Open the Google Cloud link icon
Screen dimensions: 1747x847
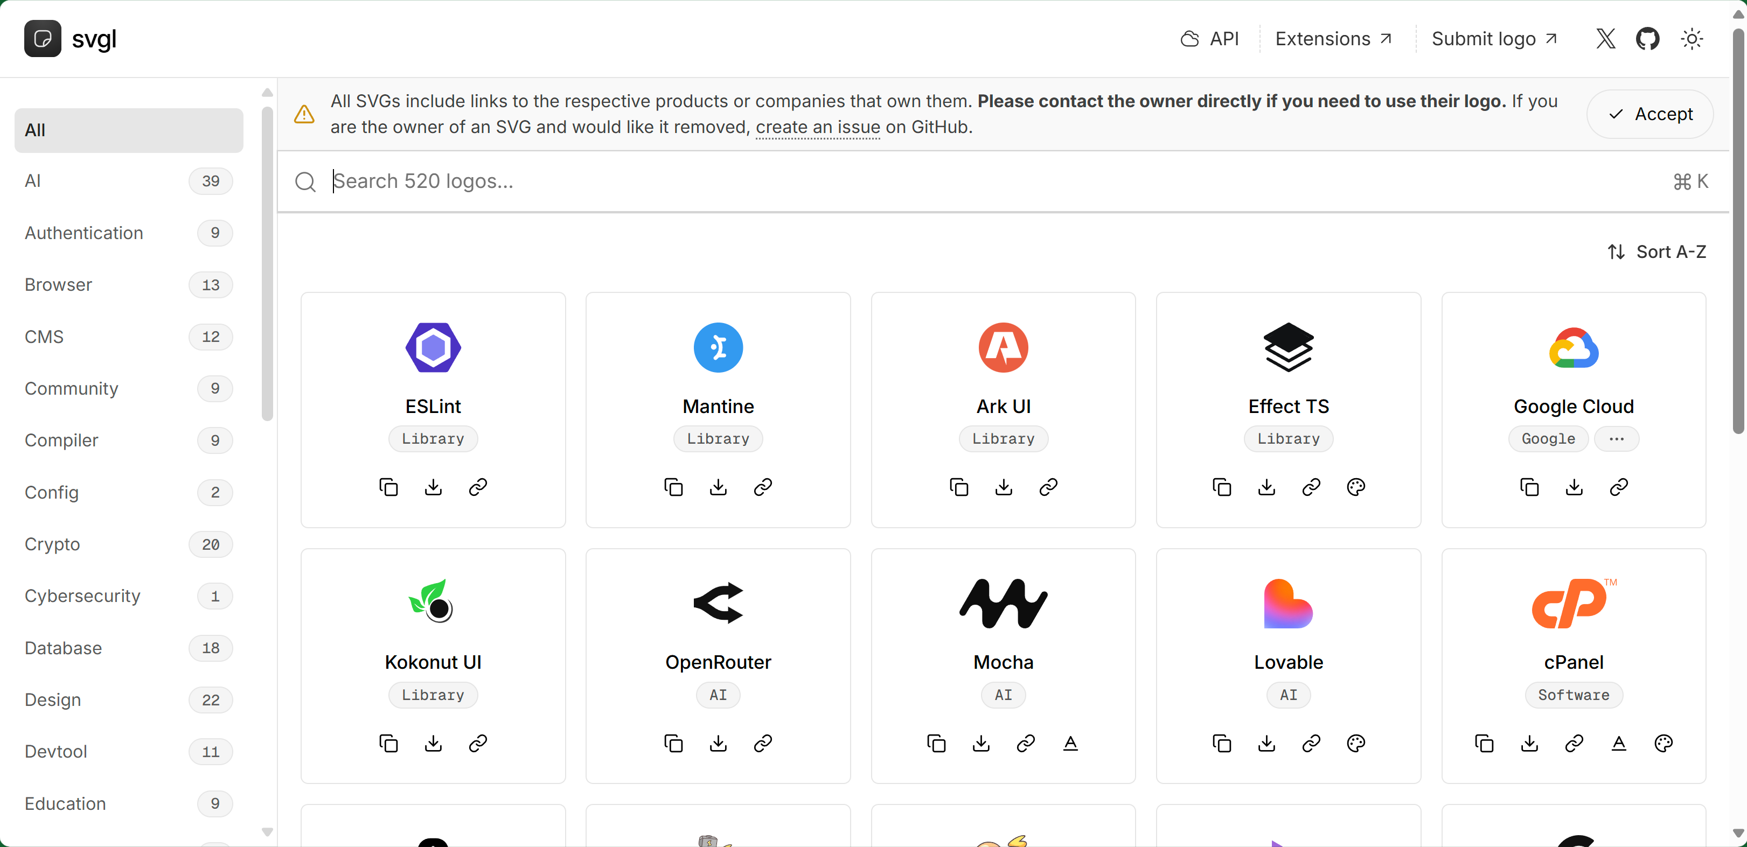(1619, 487)
